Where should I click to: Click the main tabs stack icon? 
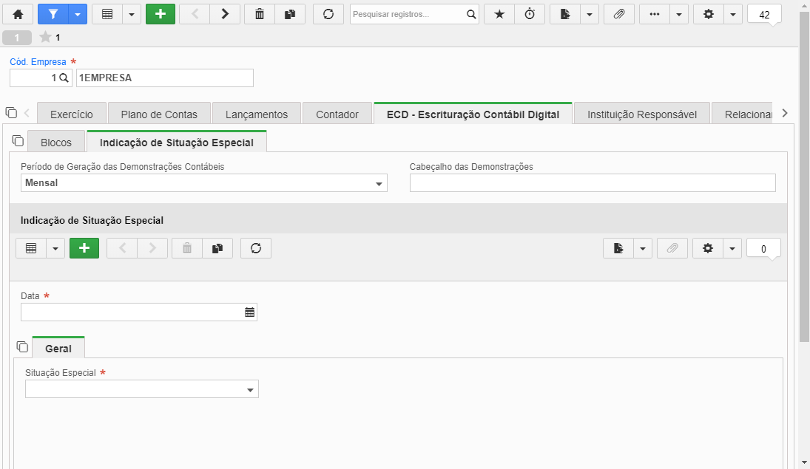click(11, 112)
